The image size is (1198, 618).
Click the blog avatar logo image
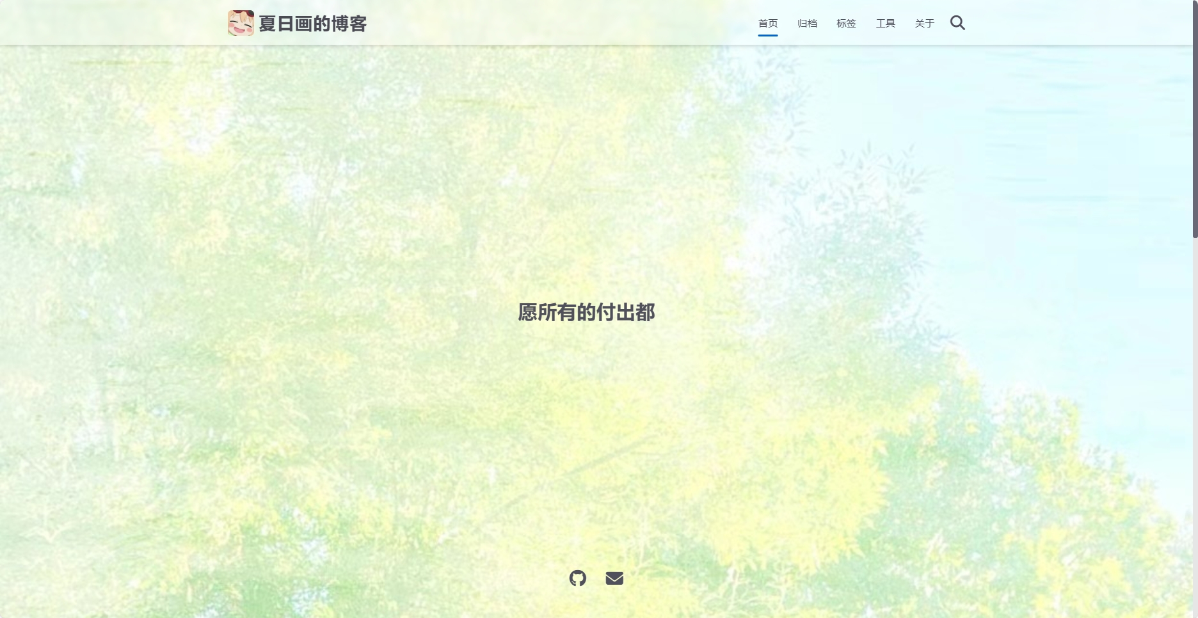coord(241,23)
